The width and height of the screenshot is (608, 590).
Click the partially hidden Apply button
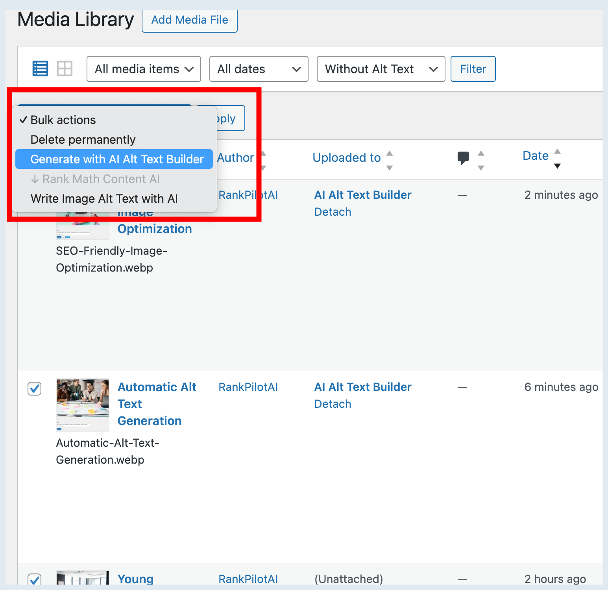coord(231,118)
